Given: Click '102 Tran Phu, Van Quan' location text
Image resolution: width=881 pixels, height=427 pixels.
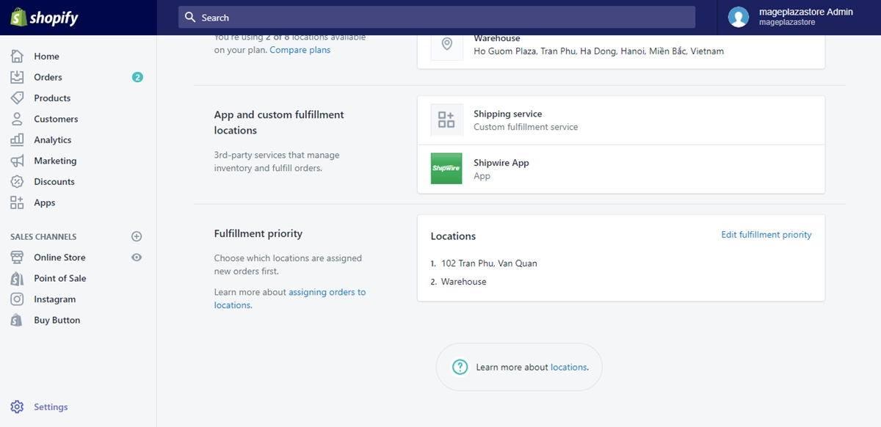Looking at the screenshot, I should (489, 263).
